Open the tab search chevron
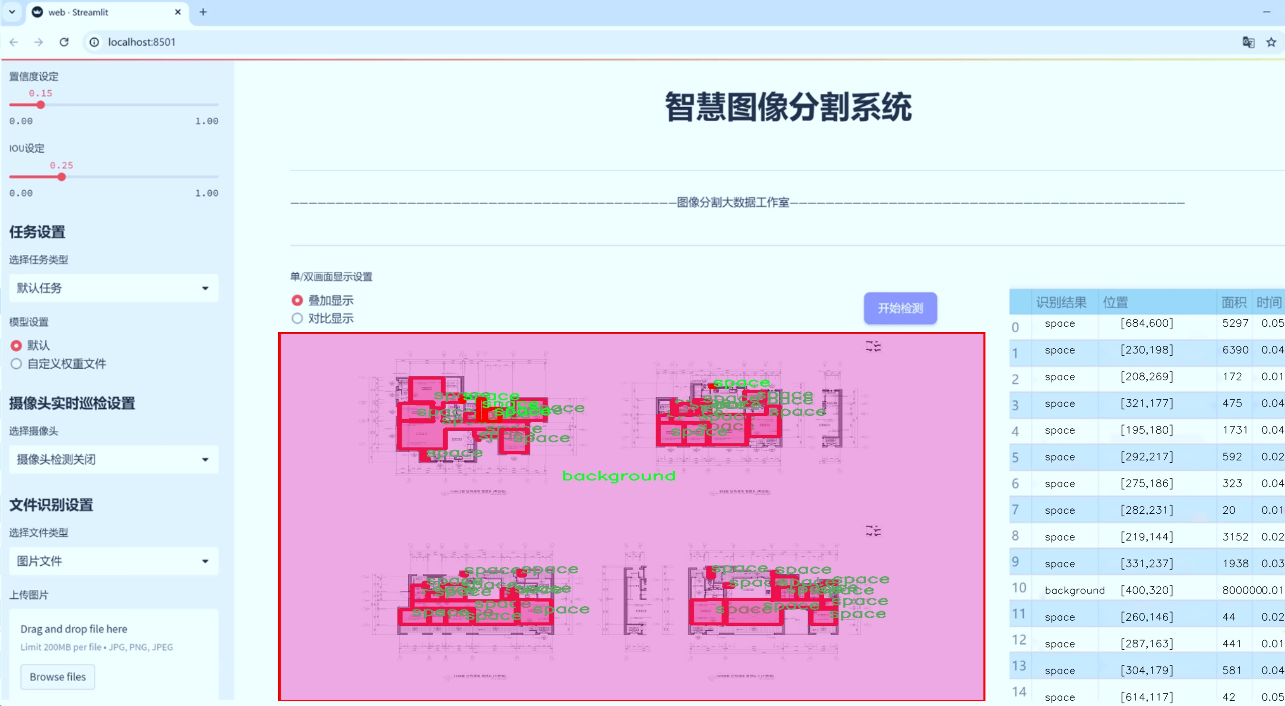Screen dimensions: 1285x706 12,12
